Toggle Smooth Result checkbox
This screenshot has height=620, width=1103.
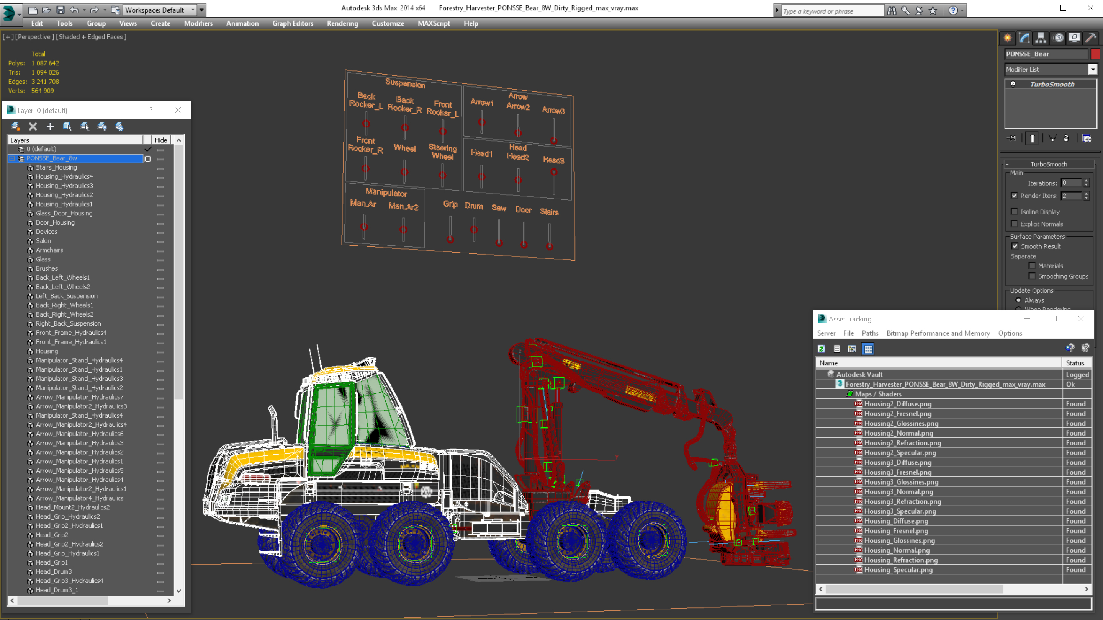pyautogui.click(x=1015, y=246)
